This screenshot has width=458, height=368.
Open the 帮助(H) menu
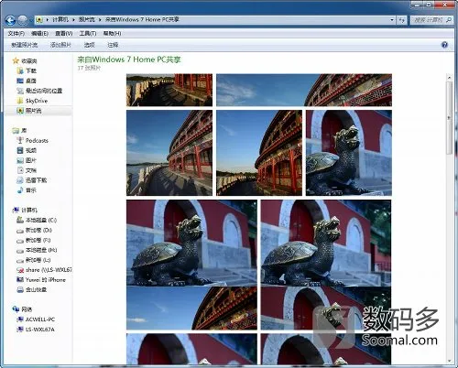113,34
